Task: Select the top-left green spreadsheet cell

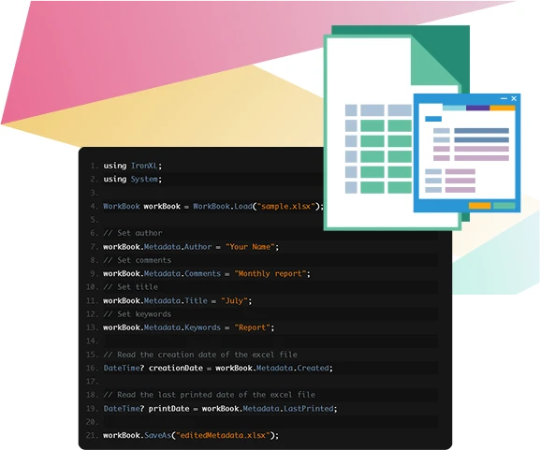Action: click(372, 125)
